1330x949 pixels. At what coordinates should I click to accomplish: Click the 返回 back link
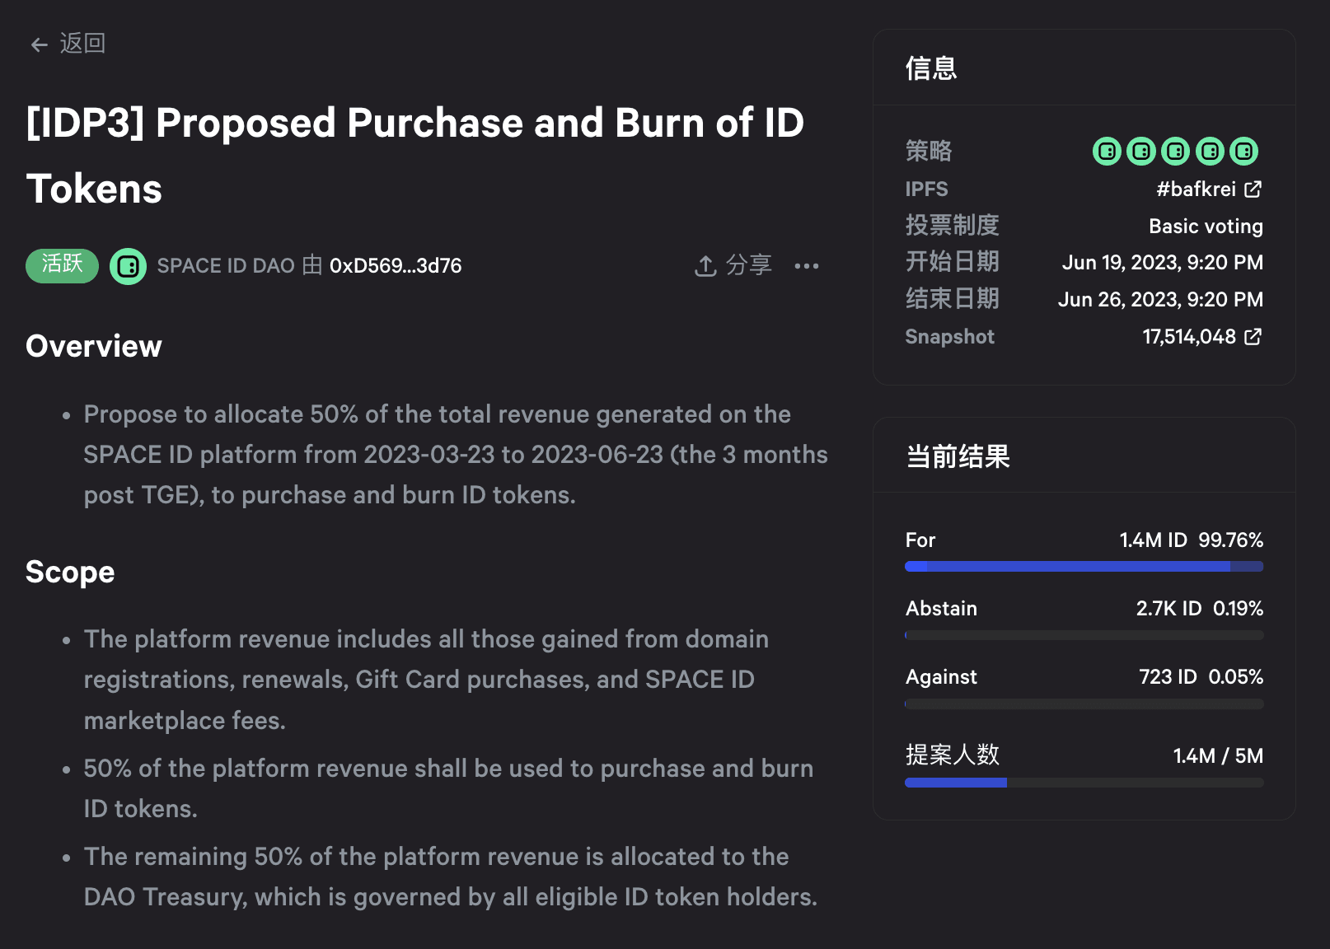coord(80,43)
